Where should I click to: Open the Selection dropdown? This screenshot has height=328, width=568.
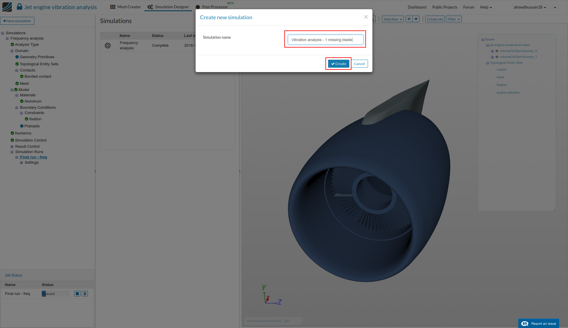(x=393, y=19)
